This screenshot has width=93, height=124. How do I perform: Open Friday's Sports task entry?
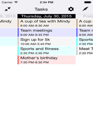click(84, 42)
